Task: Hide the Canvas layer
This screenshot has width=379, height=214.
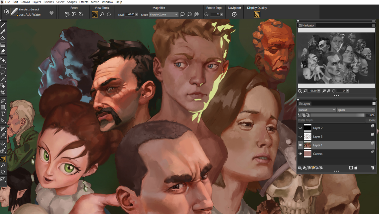Action: [x=300, y=154]
